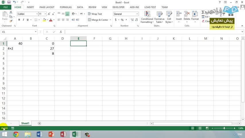This screenshot has width=245, height=138.
Task: Open the font size dropdown
Action: pos(45,14)
